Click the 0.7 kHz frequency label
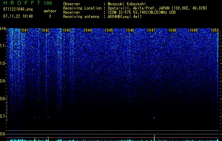Image resolution: width=222 pixels, height=141 pixels. pyautogui.click(x=3, y=116)
